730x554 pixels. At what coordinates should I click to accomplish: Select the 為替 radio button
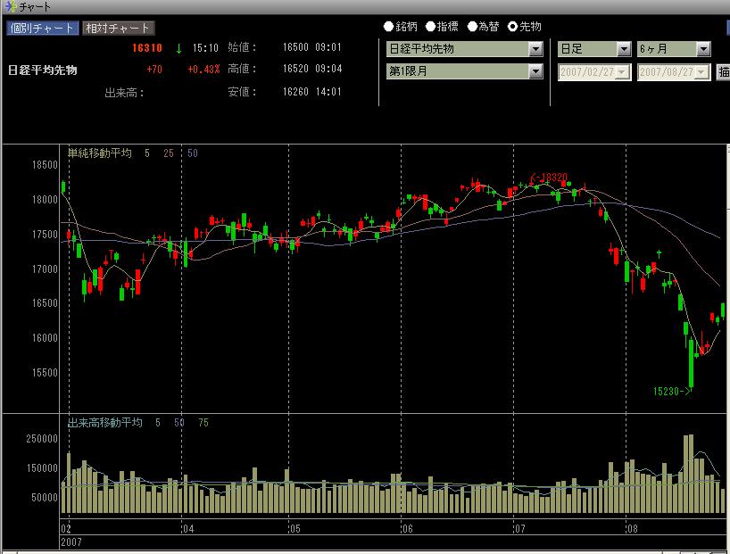pos(472,27)
